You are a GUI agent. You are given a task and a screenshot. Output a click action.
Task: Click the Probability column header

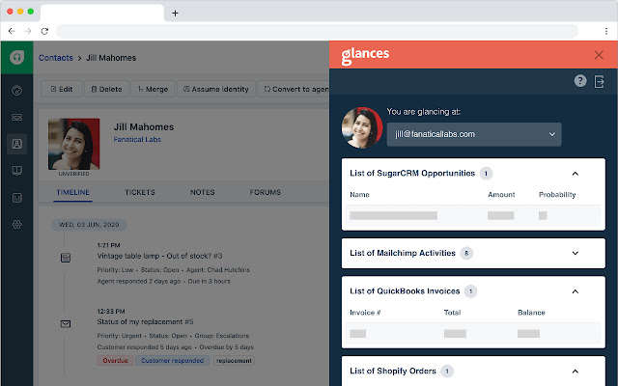557,195
